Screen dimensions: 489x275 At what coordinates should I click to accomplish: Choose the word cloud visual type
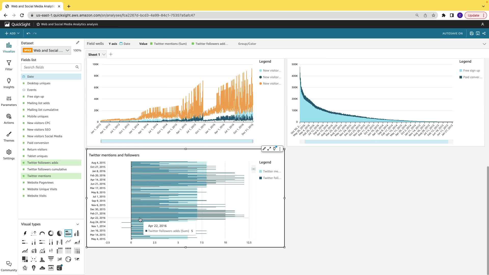(x=42, y=268)
